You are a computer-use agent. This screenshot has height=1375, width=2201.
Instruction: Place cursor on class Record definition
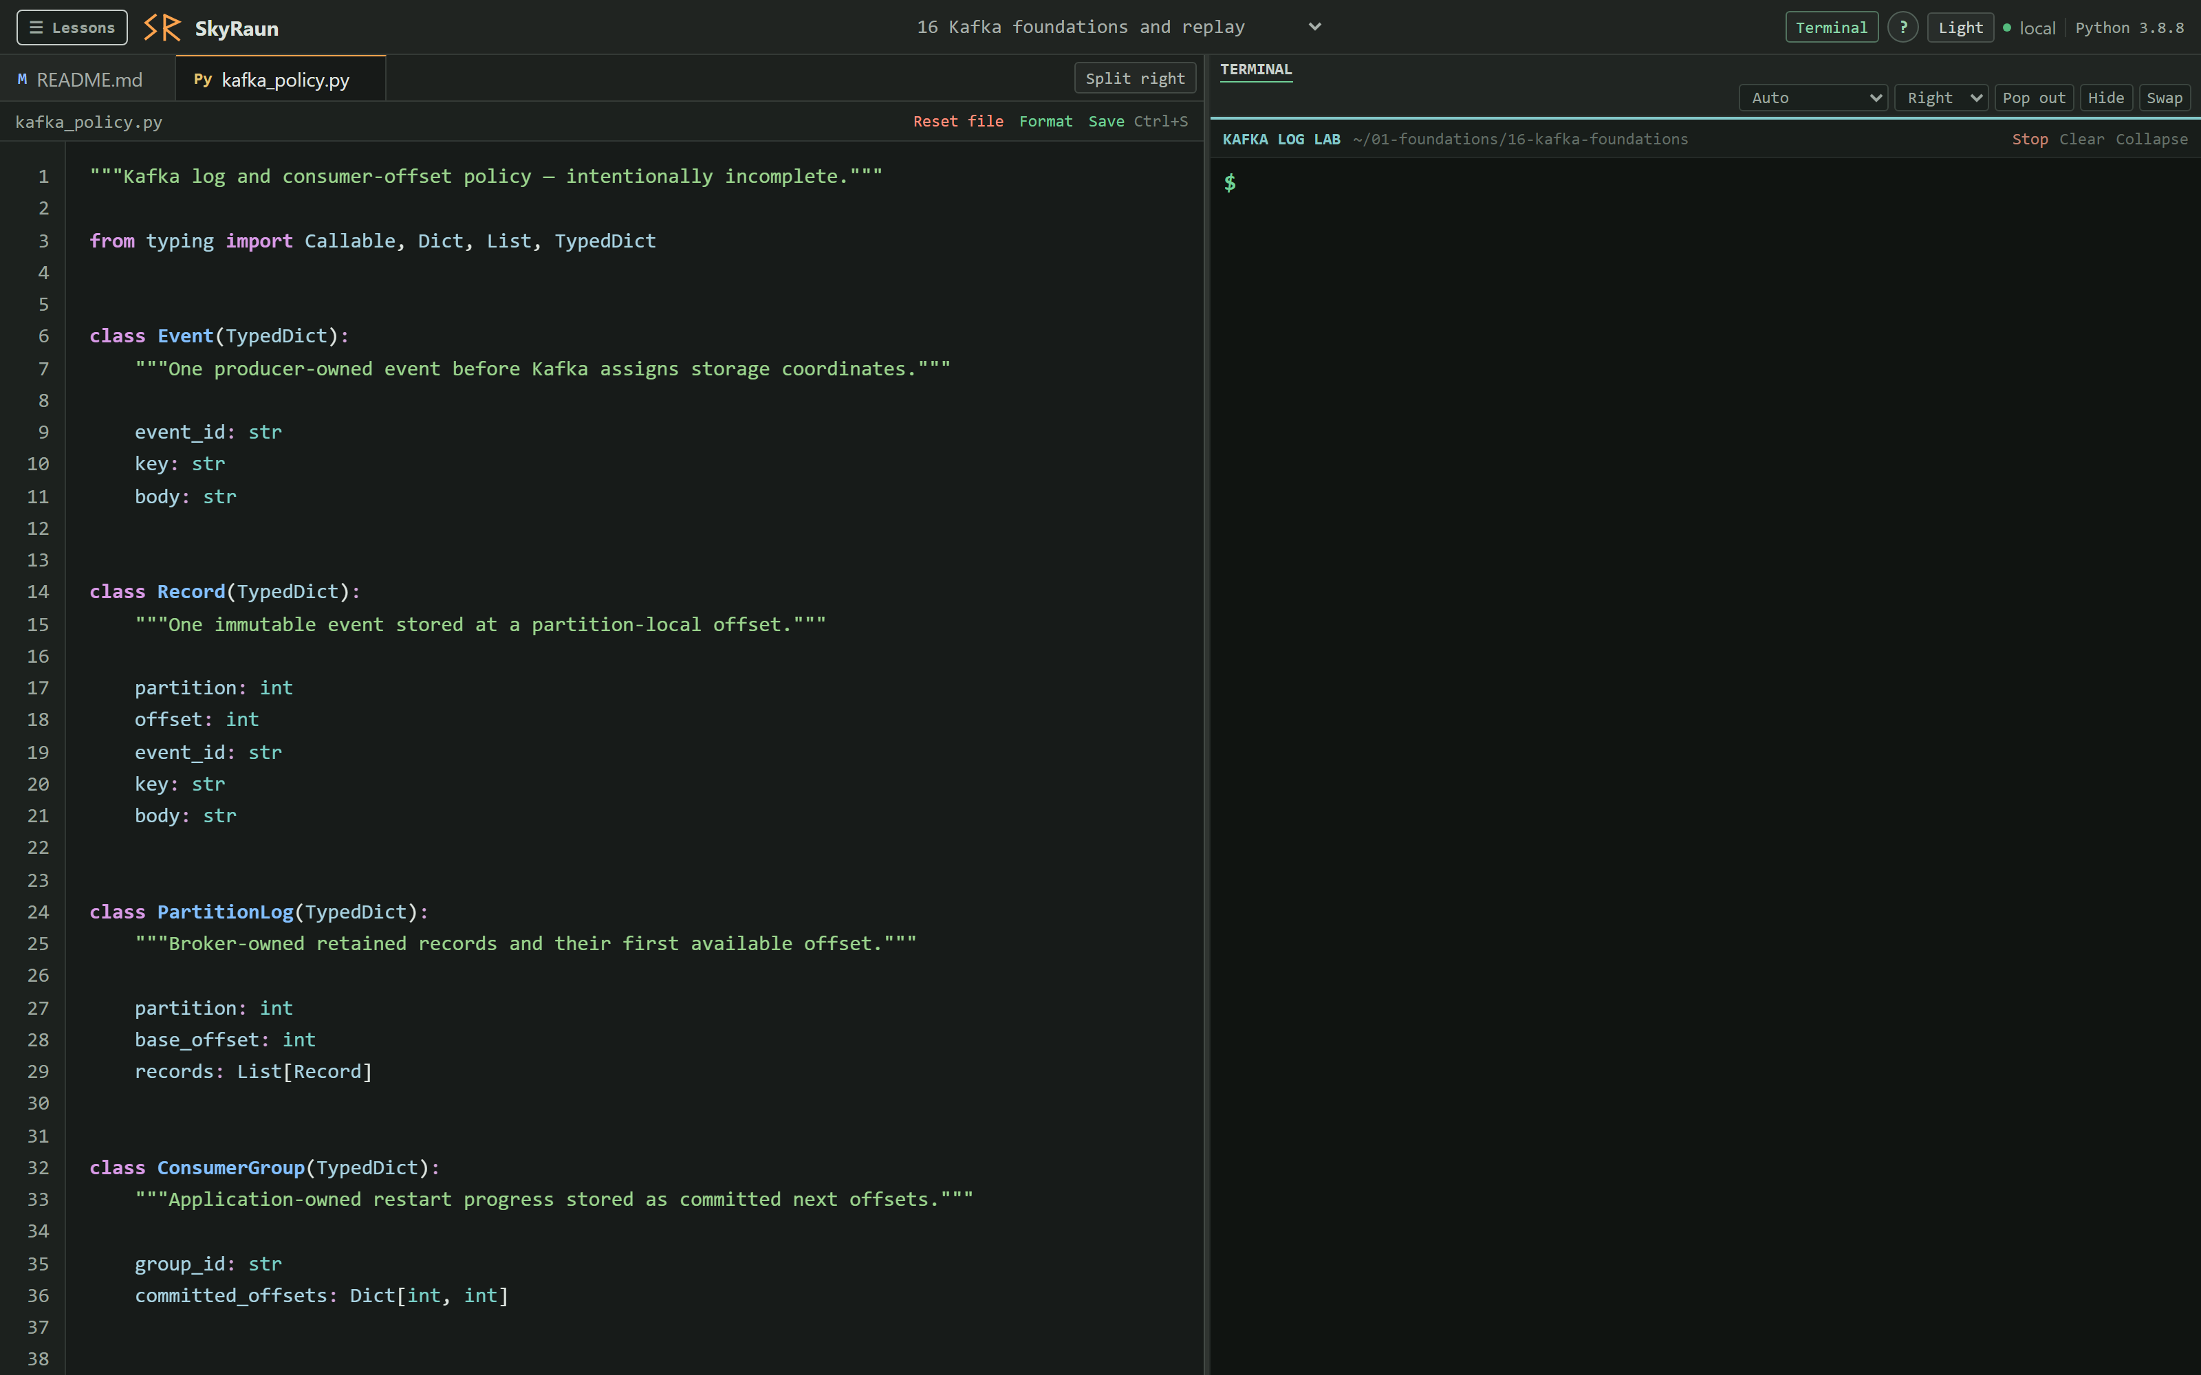225,591
